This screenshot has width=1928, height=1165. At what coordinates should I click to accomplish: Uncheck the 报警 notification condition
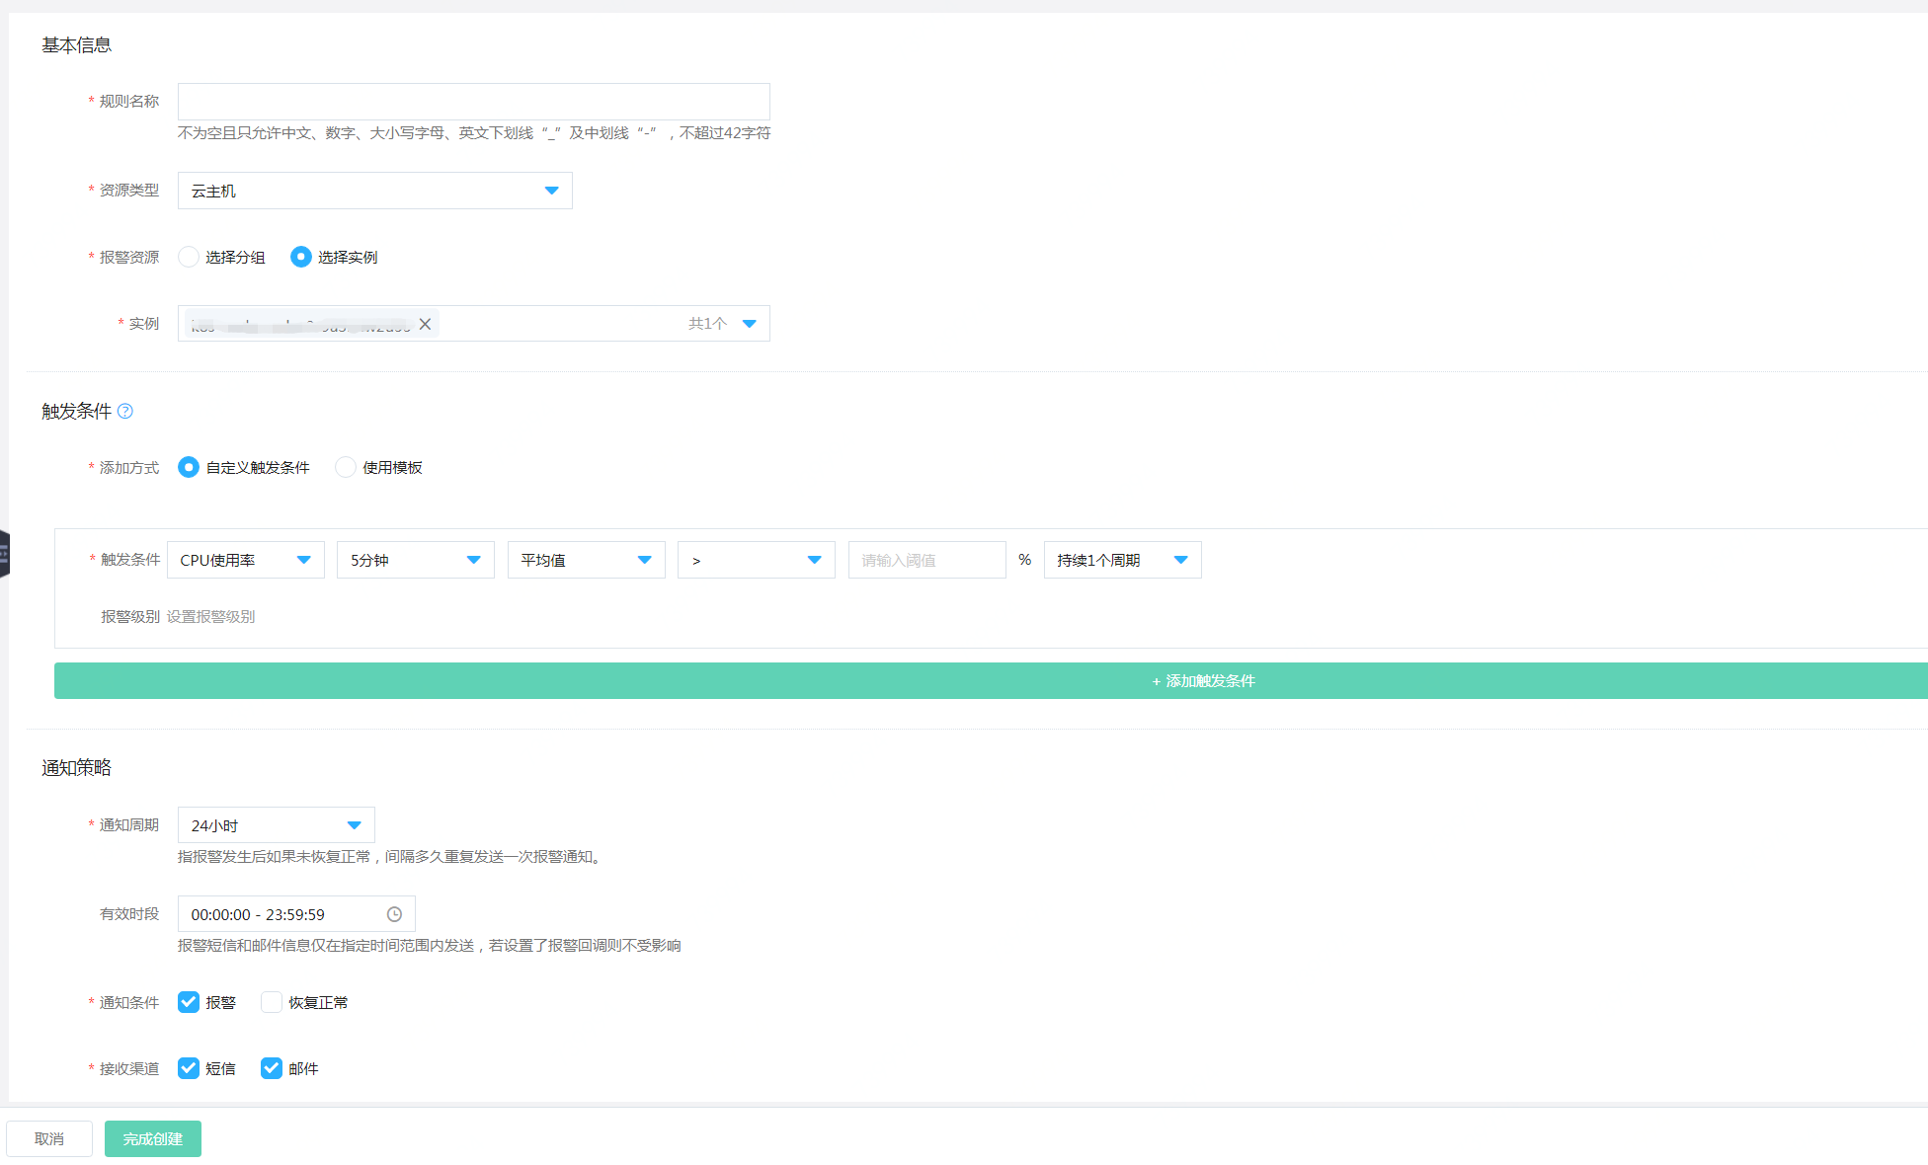(x=189, y=1002)
